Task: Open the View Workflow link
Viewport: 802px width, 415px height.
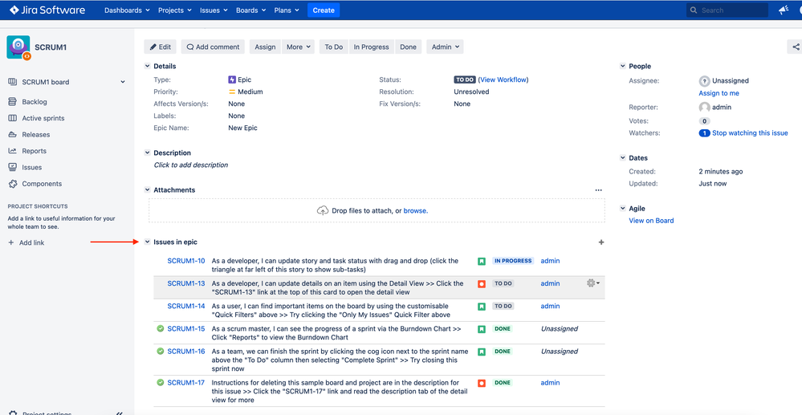Action: tap(503, 79)
